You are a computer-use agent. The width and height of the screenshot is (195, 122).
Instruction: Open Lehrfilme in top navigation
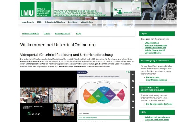click(73, 22)
